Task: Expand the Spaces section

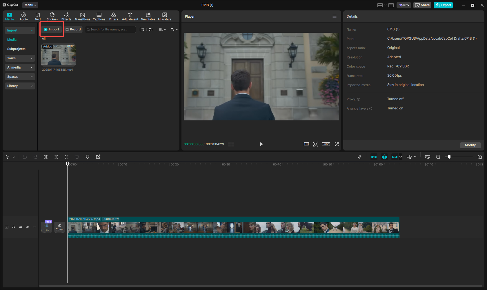Action: 20,77
